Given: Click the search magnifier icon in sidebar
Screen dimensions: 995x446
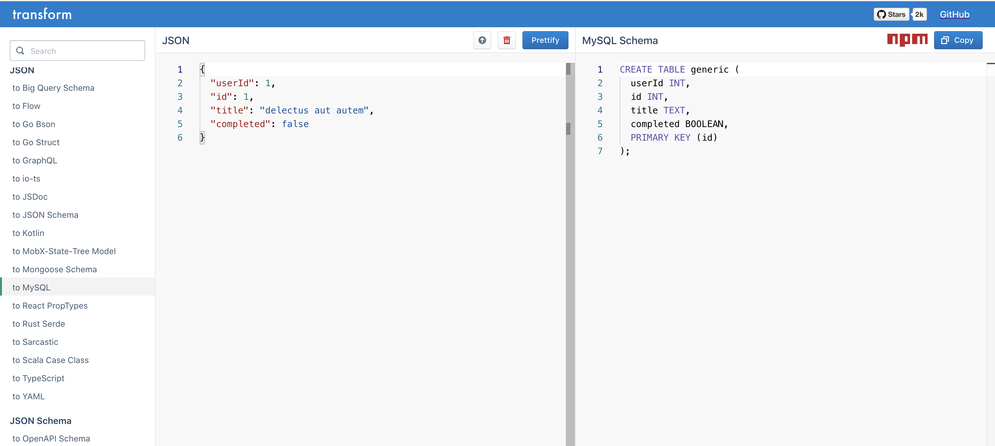Looking at the screenshot, I should (20, 51).
